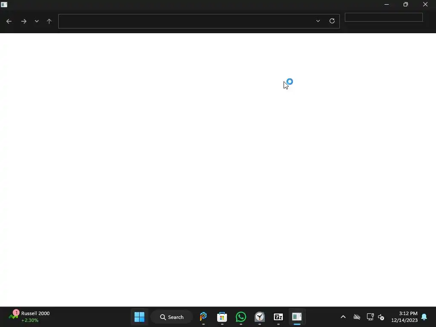Go back using the left arrow

(9, 21)
